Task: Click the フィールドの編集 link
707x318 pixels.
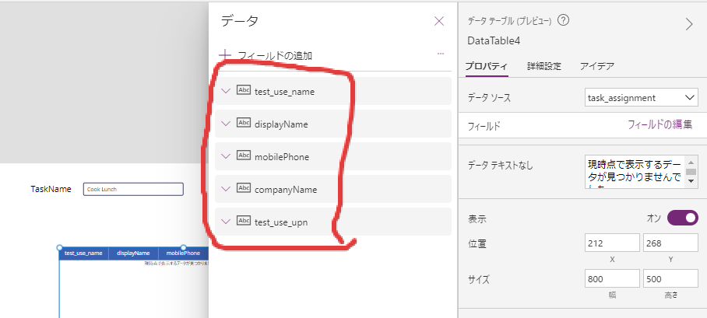Action: 660,124
